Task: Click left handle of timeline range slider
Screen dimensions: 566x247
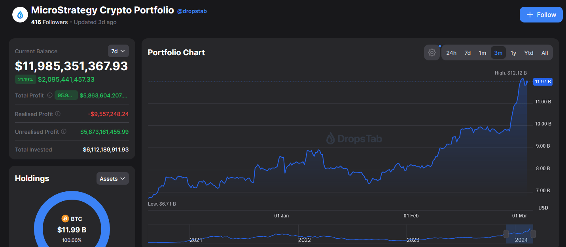Action: coord(506,234)
